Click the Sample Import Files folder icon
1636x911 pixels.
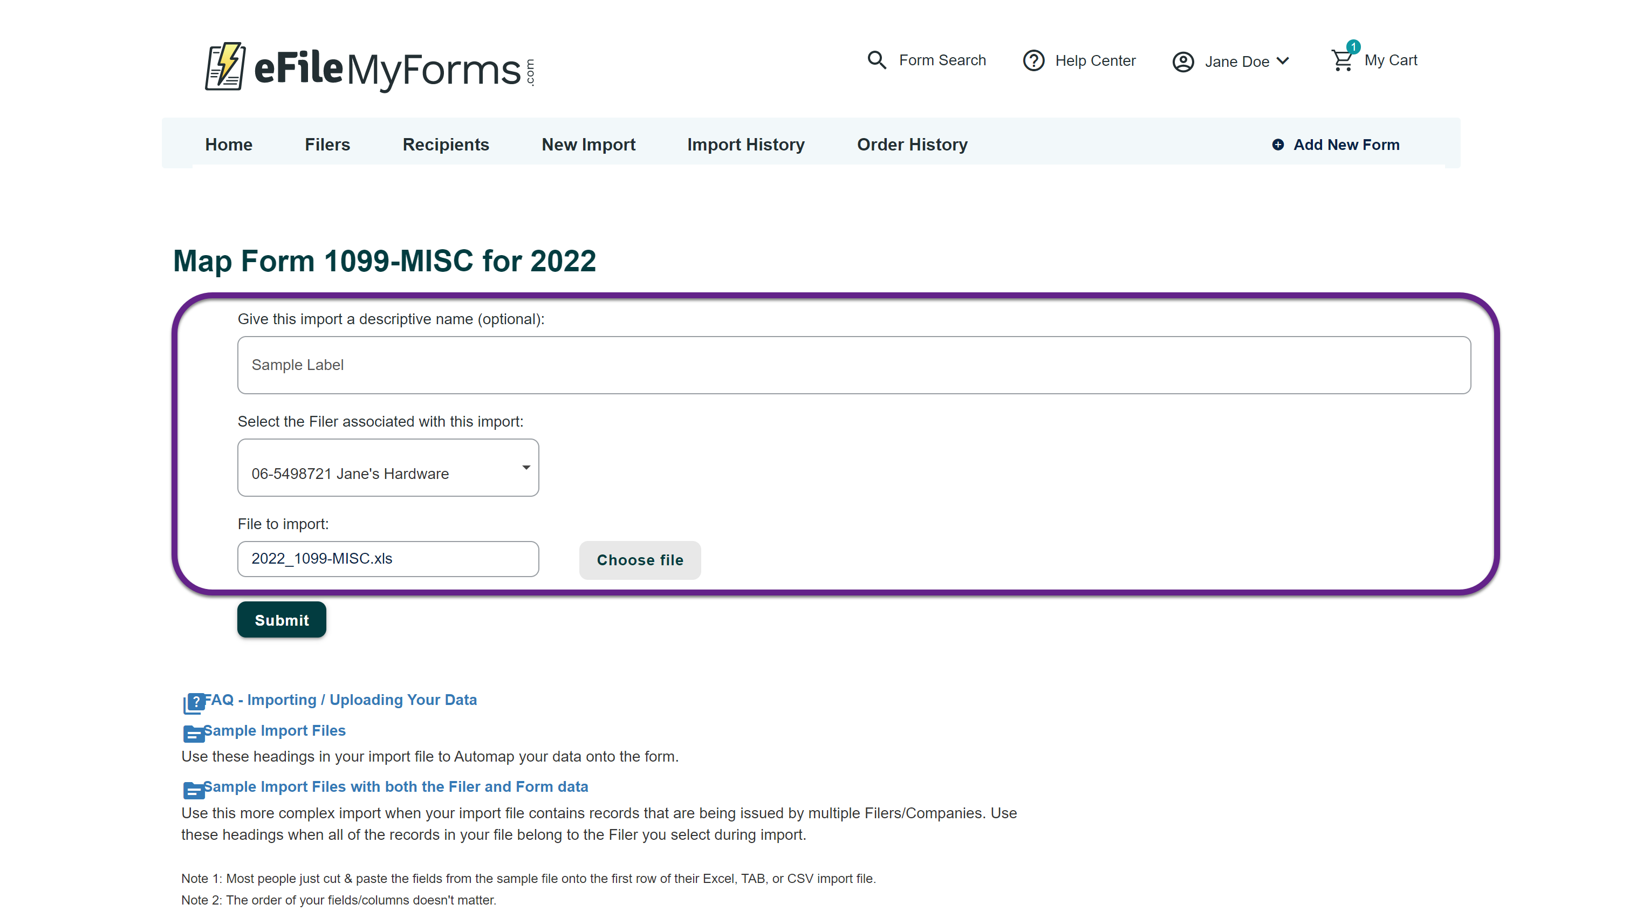pos(193,733)
